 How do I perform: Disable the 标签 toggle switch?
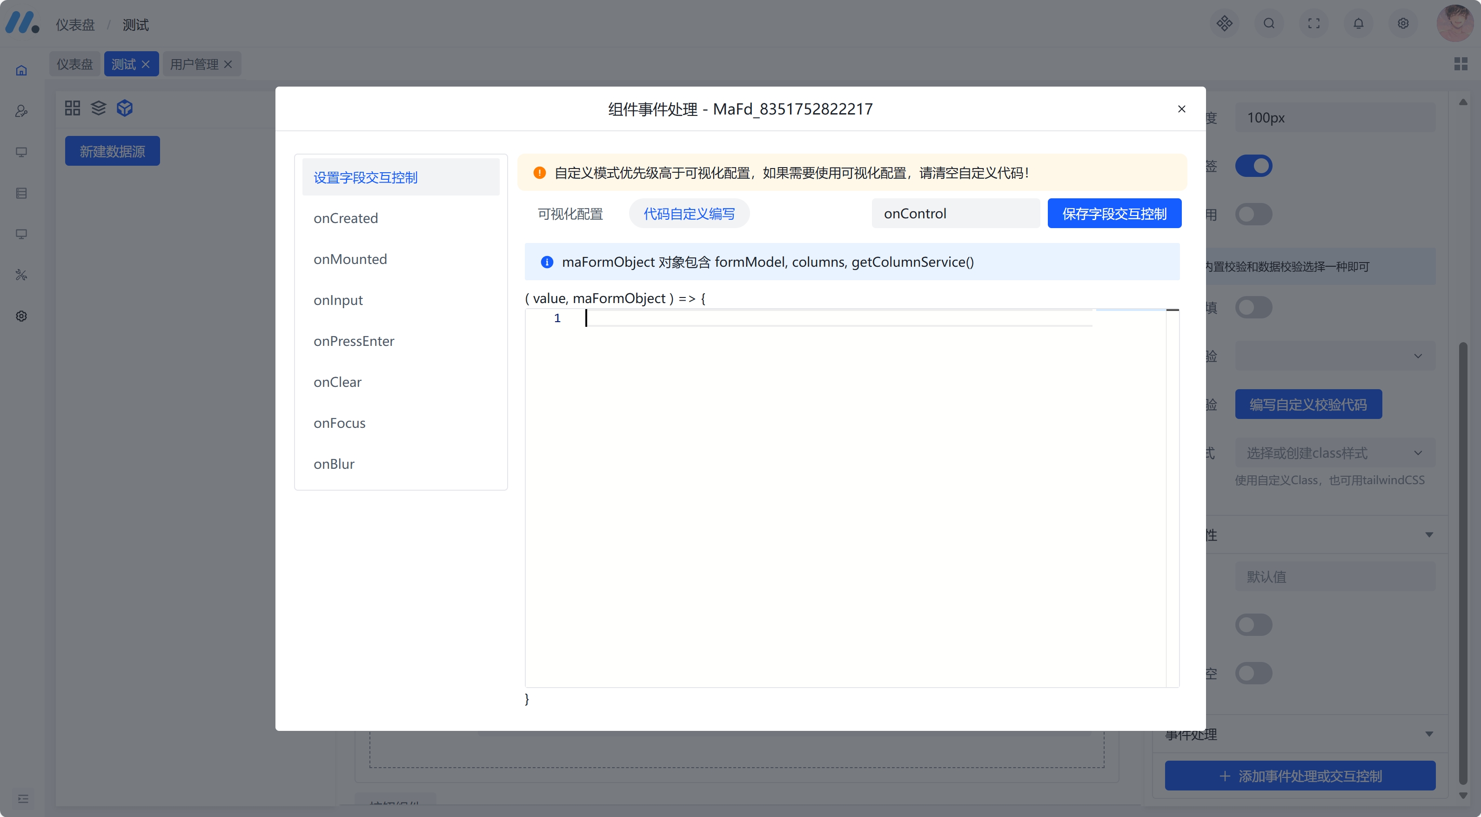point(1254,165)
